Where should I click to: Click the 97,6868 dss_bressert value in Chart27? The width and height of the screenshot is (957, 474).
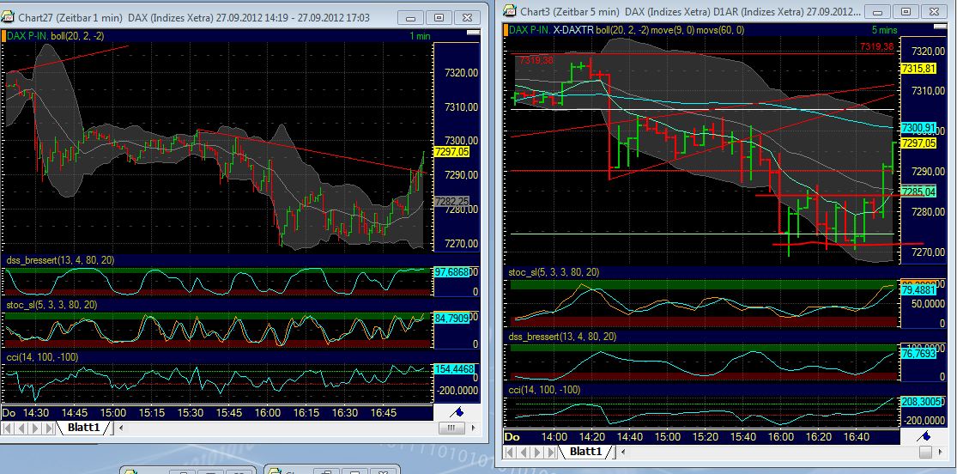451,272
